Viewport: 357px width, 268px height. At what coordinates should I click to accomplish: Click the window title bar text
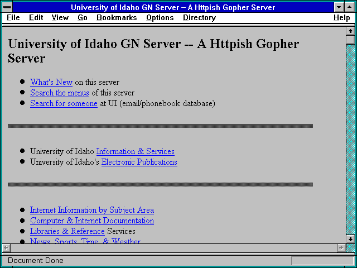click(173, 7)
